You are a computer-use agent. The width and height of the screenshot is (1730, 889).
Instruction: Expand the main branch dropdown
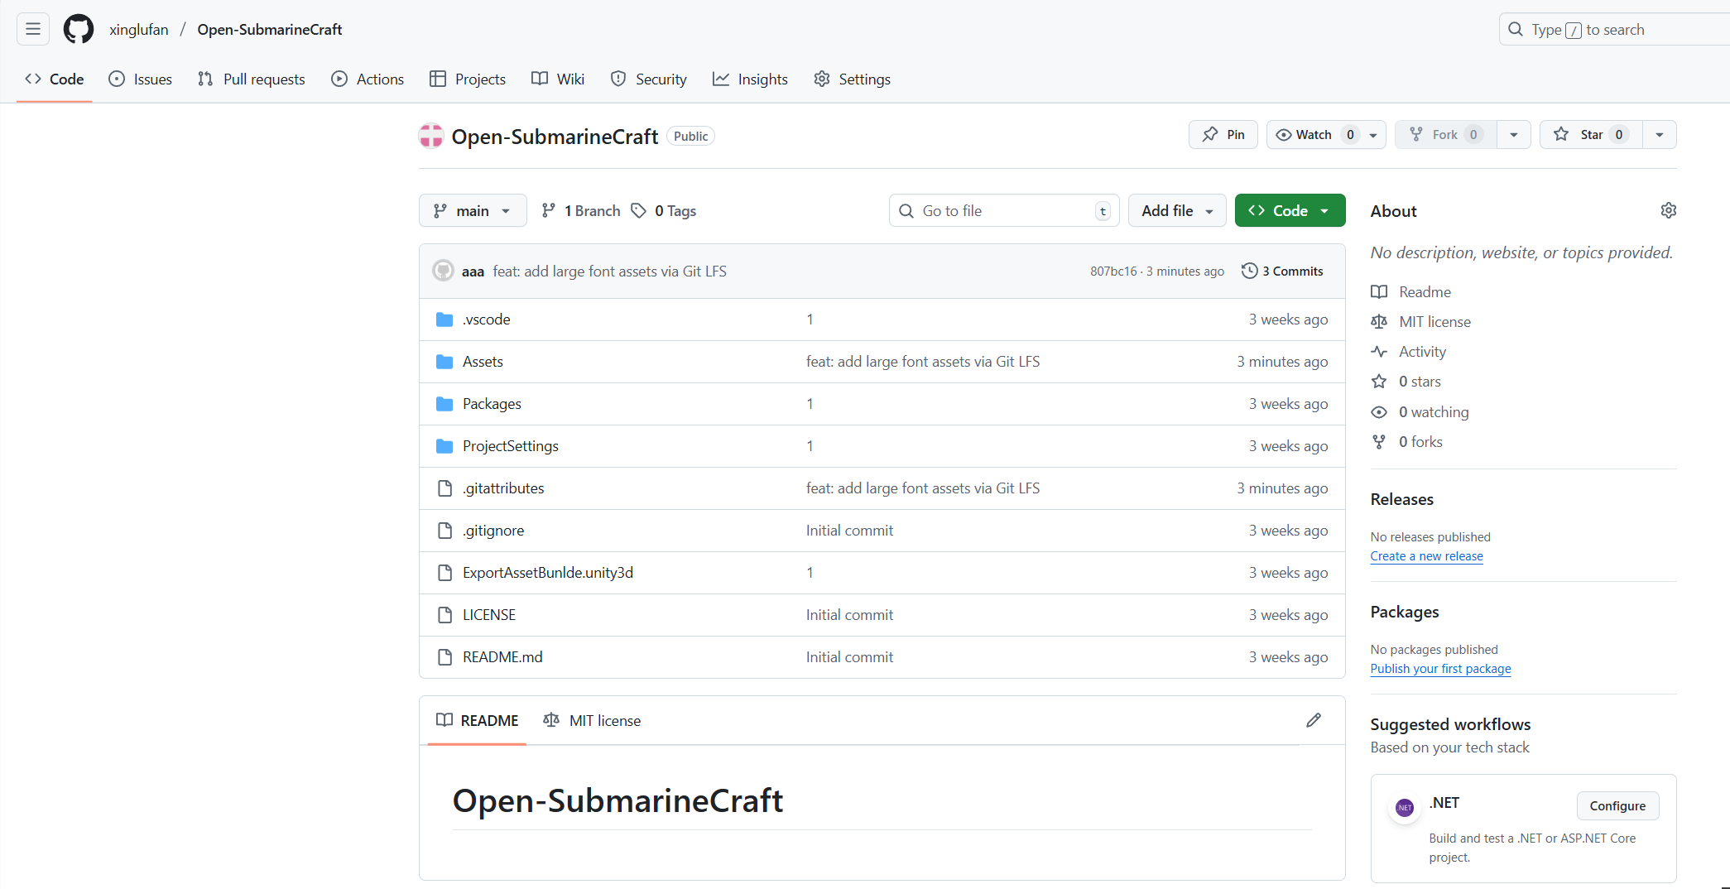472,210
